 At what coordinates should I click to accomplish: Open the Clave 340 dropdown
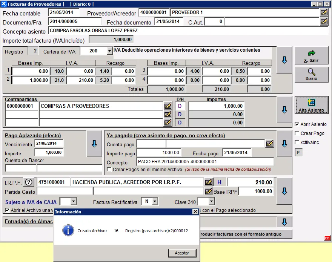point(211,202)
